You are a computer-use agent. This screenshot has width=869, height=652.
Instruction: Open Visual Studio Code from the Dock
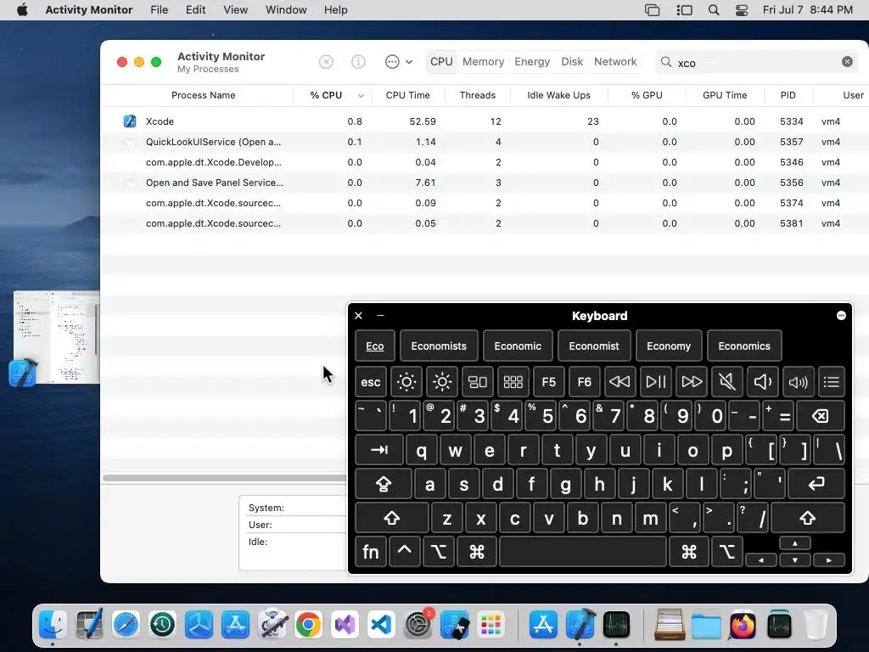click(x=381, y=625)
